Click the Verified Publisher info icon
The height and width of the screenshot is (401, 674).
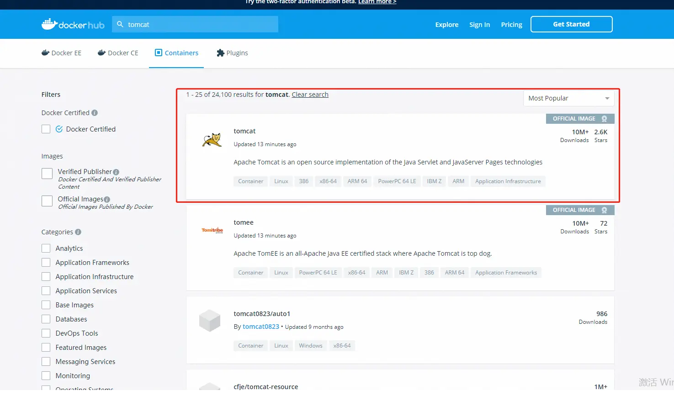(x=116, y=172)
